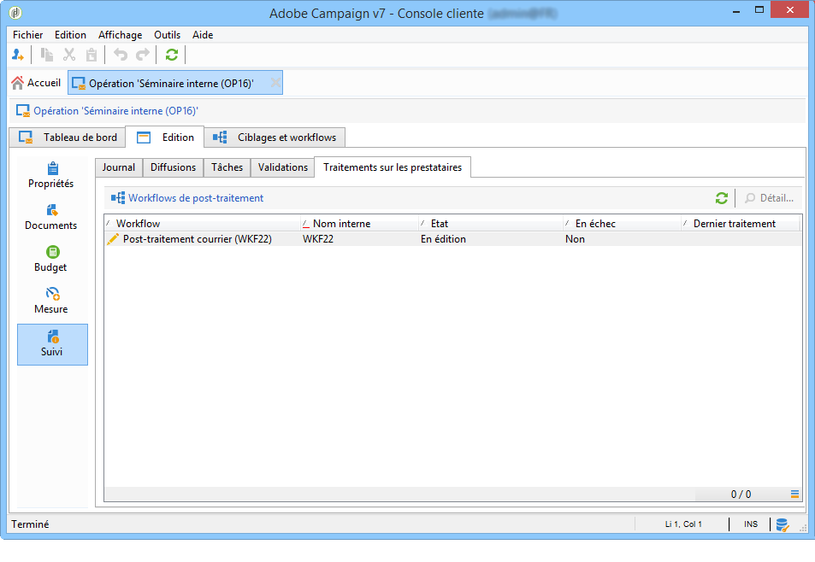The height and width of the screenshot is (562, 815).
Task: Click the Cut scissors icon
Action: point(69,55)
